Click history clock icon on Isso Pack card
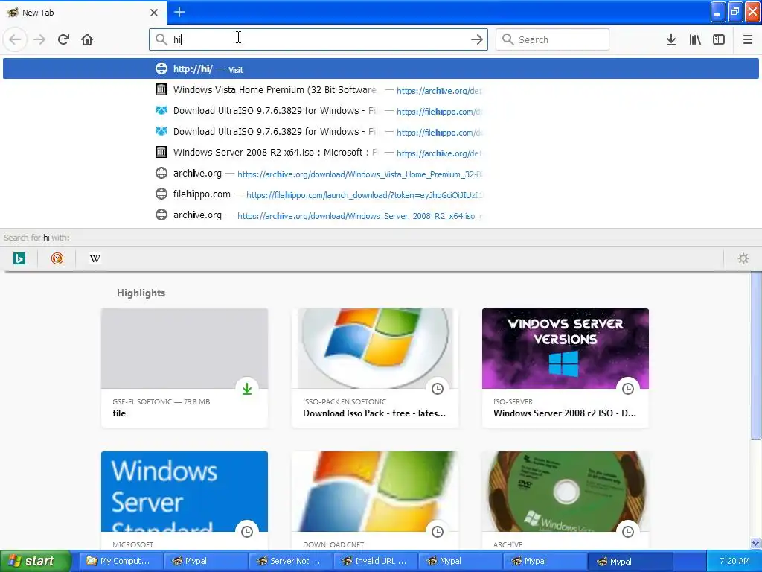This screenshot has width=762, height=572. click(438, 389)
